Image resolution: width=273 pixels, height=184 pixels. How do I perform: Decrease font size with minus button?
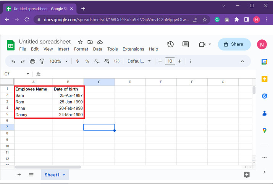click(x=160, y=61)
